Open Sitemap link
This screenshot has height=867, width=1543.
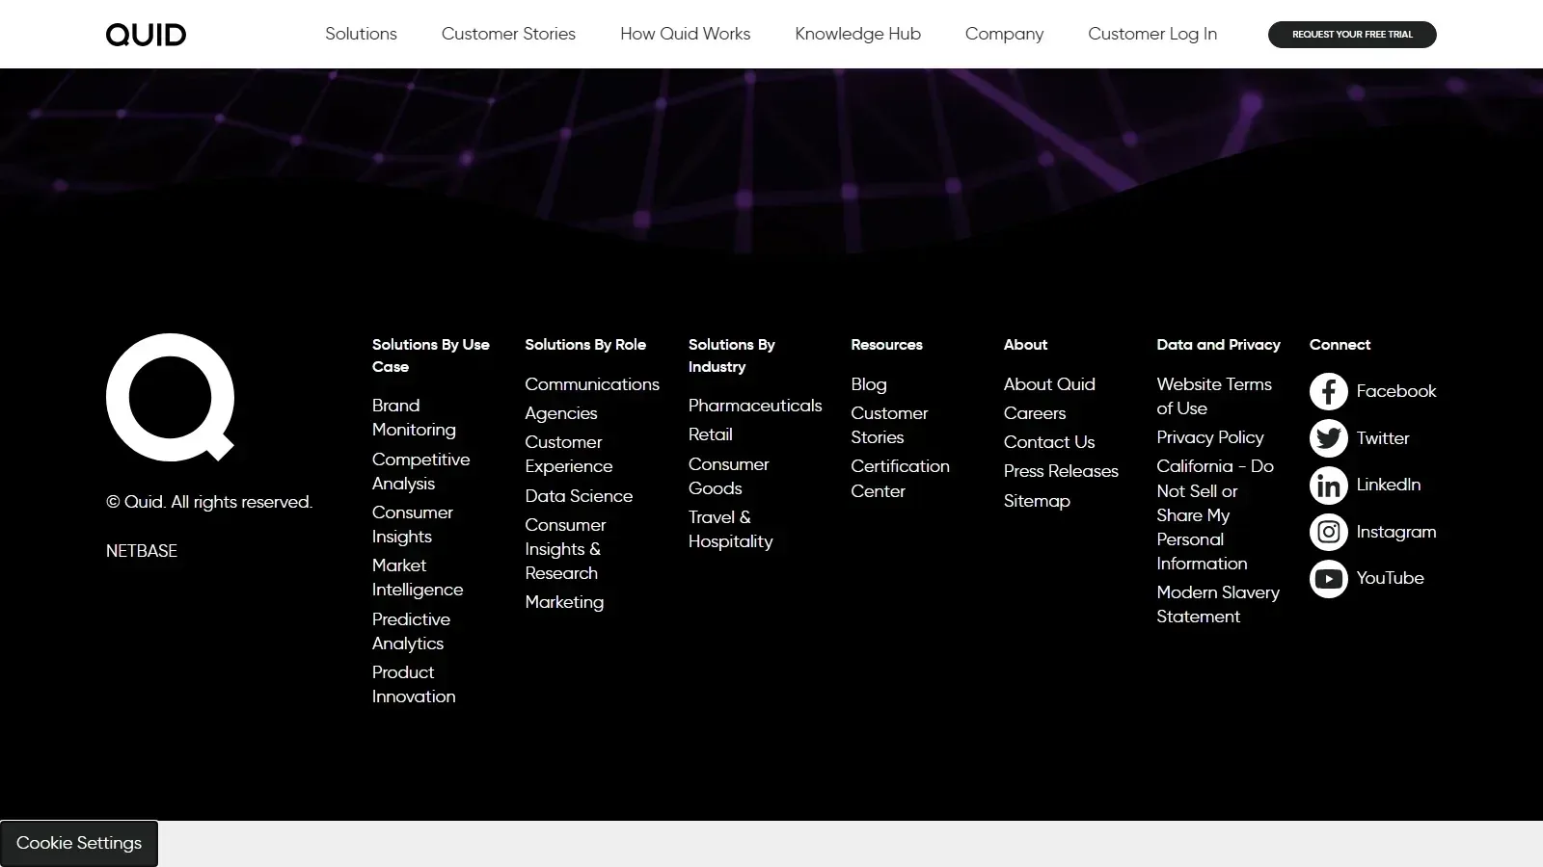[1037, 501]
